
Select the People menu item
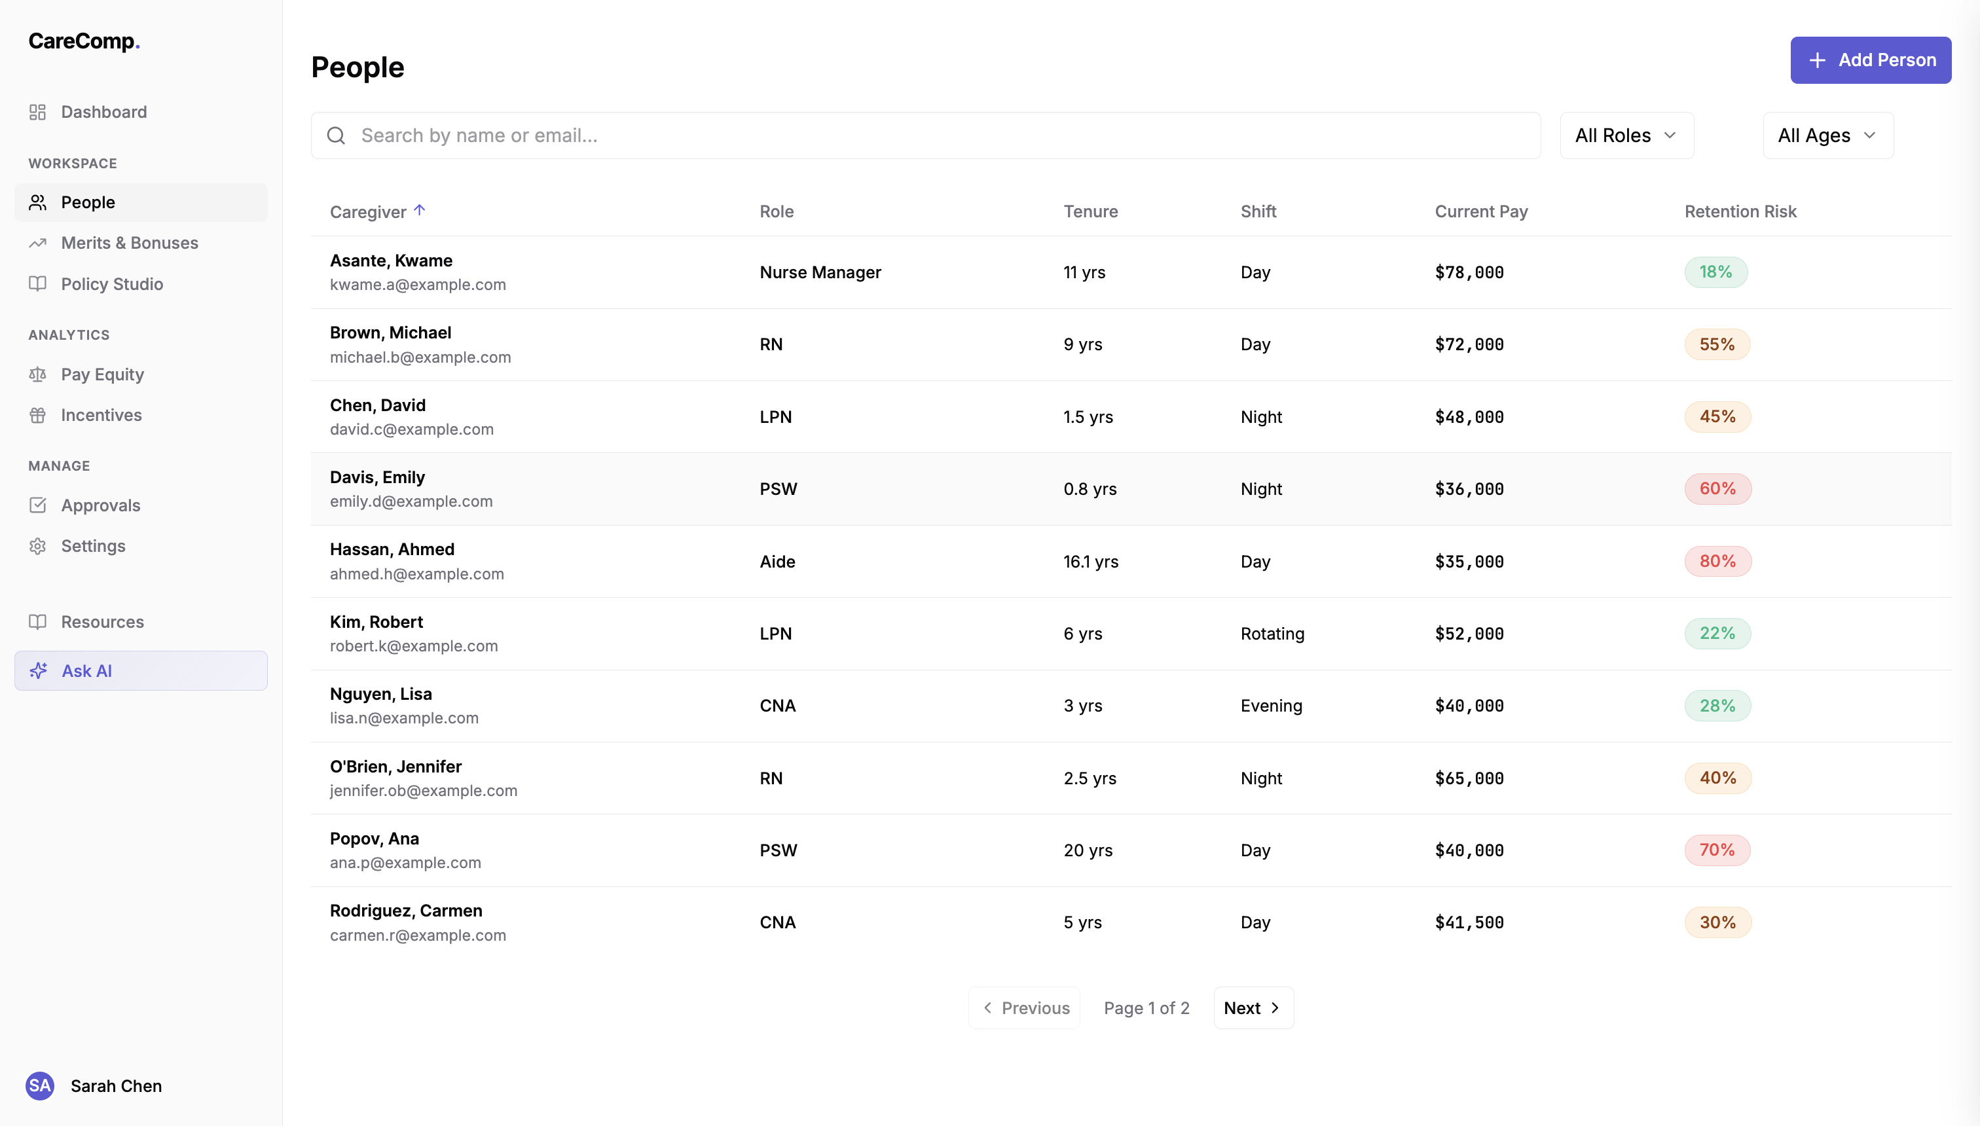(141, 203)
